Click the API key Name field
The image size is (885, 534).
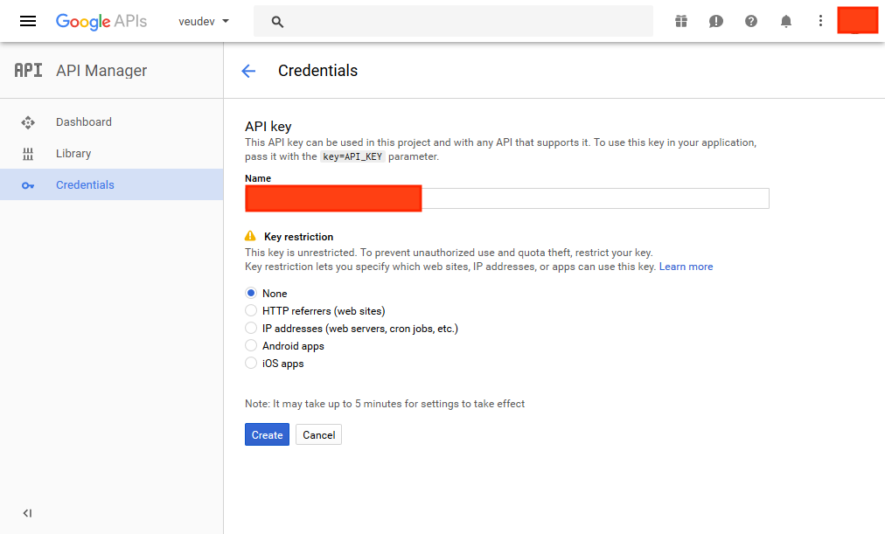point(595,198)
